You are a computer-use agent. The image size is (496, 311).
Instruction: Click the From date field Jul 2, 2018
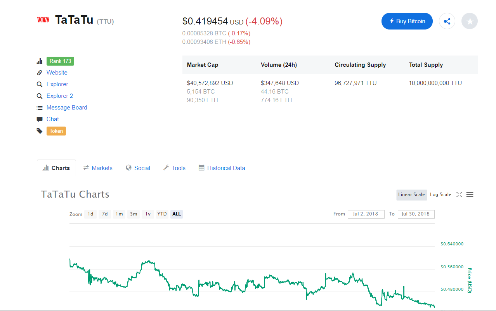click(366, 214)
